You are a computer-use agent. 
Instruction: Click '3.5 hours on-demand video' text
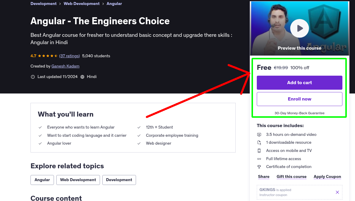291,135
